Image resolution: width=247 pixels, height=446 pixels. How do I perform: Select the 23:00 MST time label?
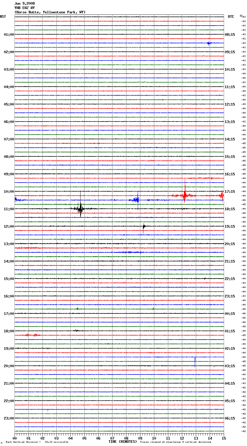pyautogui.click(x=9, y=418)
